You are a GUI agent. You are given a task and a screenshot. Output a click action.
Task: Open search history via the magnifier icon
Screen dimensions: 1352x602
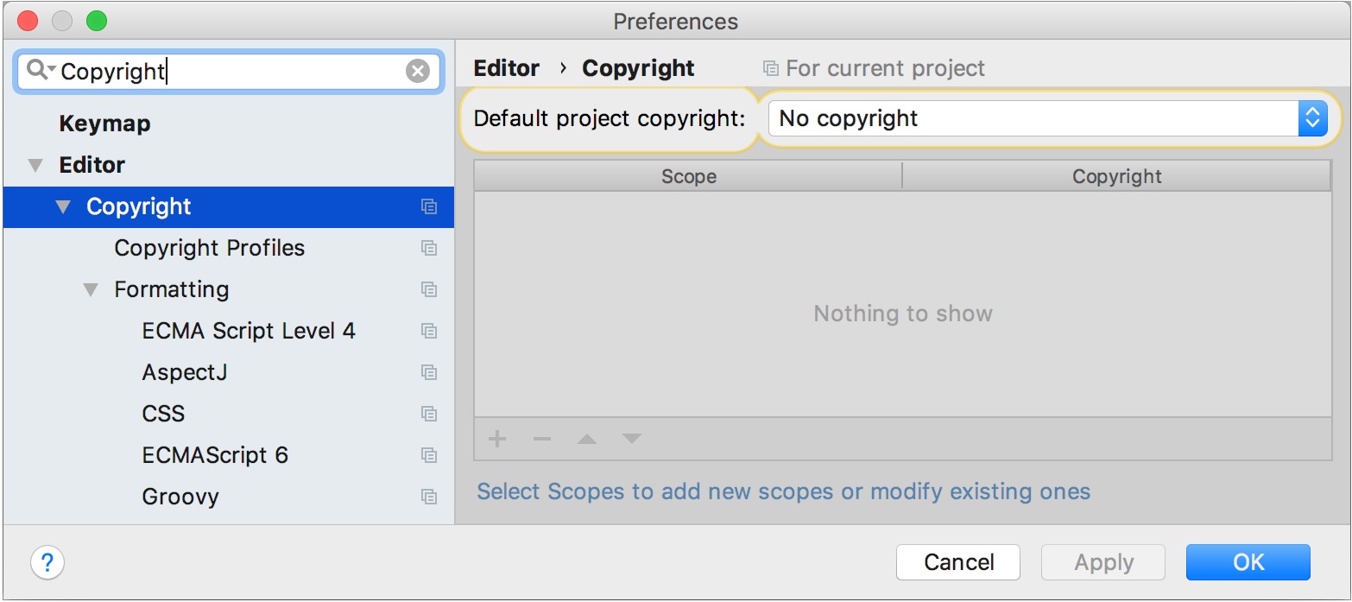pyautogui.click(x=41, y=70)
